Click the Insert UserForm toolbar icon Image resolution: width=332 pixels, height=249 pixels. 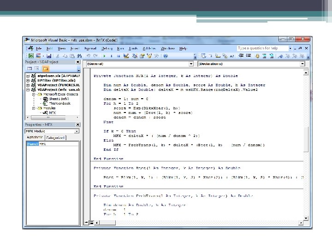pyautogui.click(x=38, y=56)
